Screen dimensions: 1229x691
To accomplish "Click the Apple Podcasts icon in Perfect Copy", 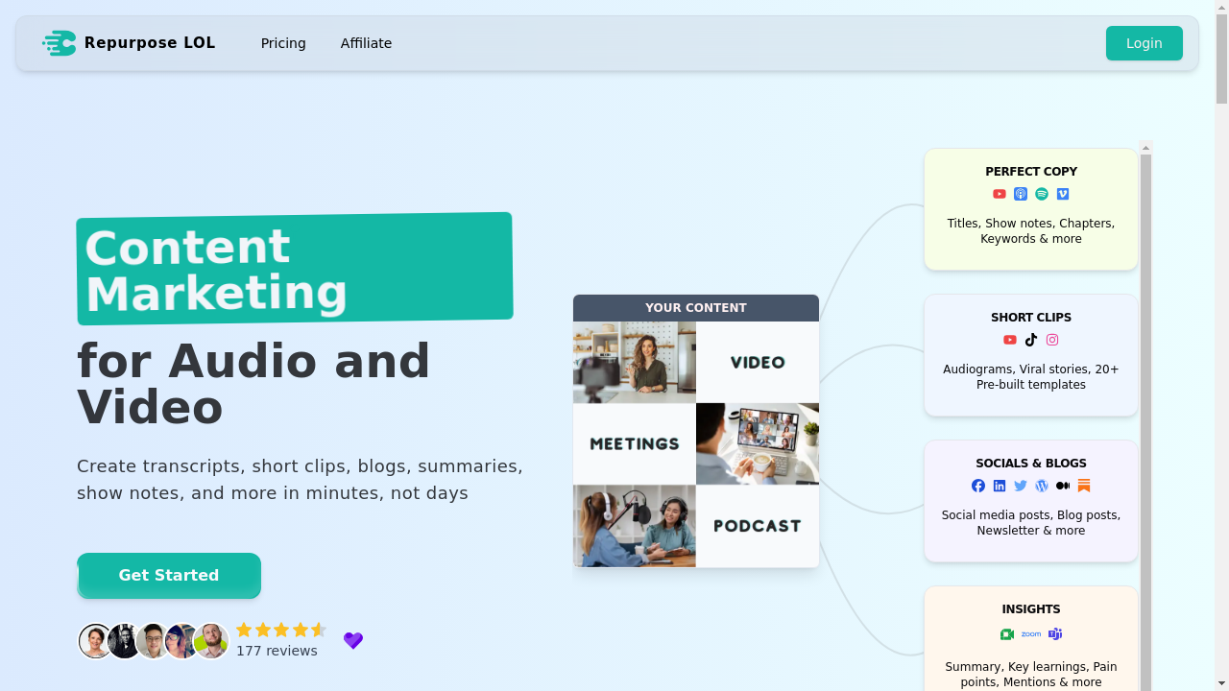I will point(1021,194).
